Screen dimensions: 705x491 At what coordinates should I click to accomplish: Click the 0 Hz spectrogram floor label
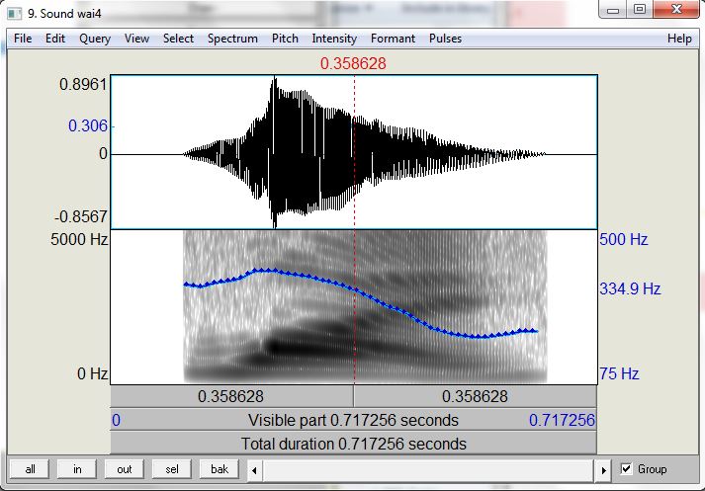click(92, 373)
